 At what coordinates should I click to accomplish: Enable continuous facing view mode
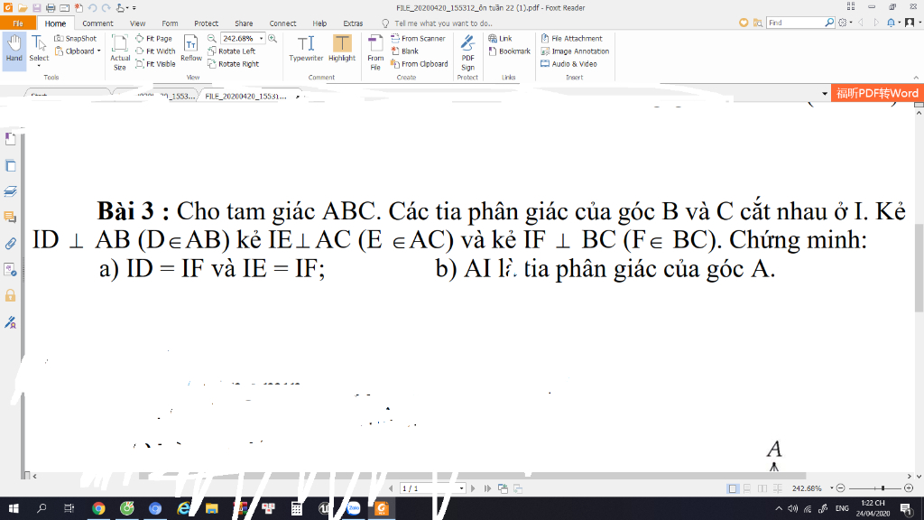coord(778,488)
